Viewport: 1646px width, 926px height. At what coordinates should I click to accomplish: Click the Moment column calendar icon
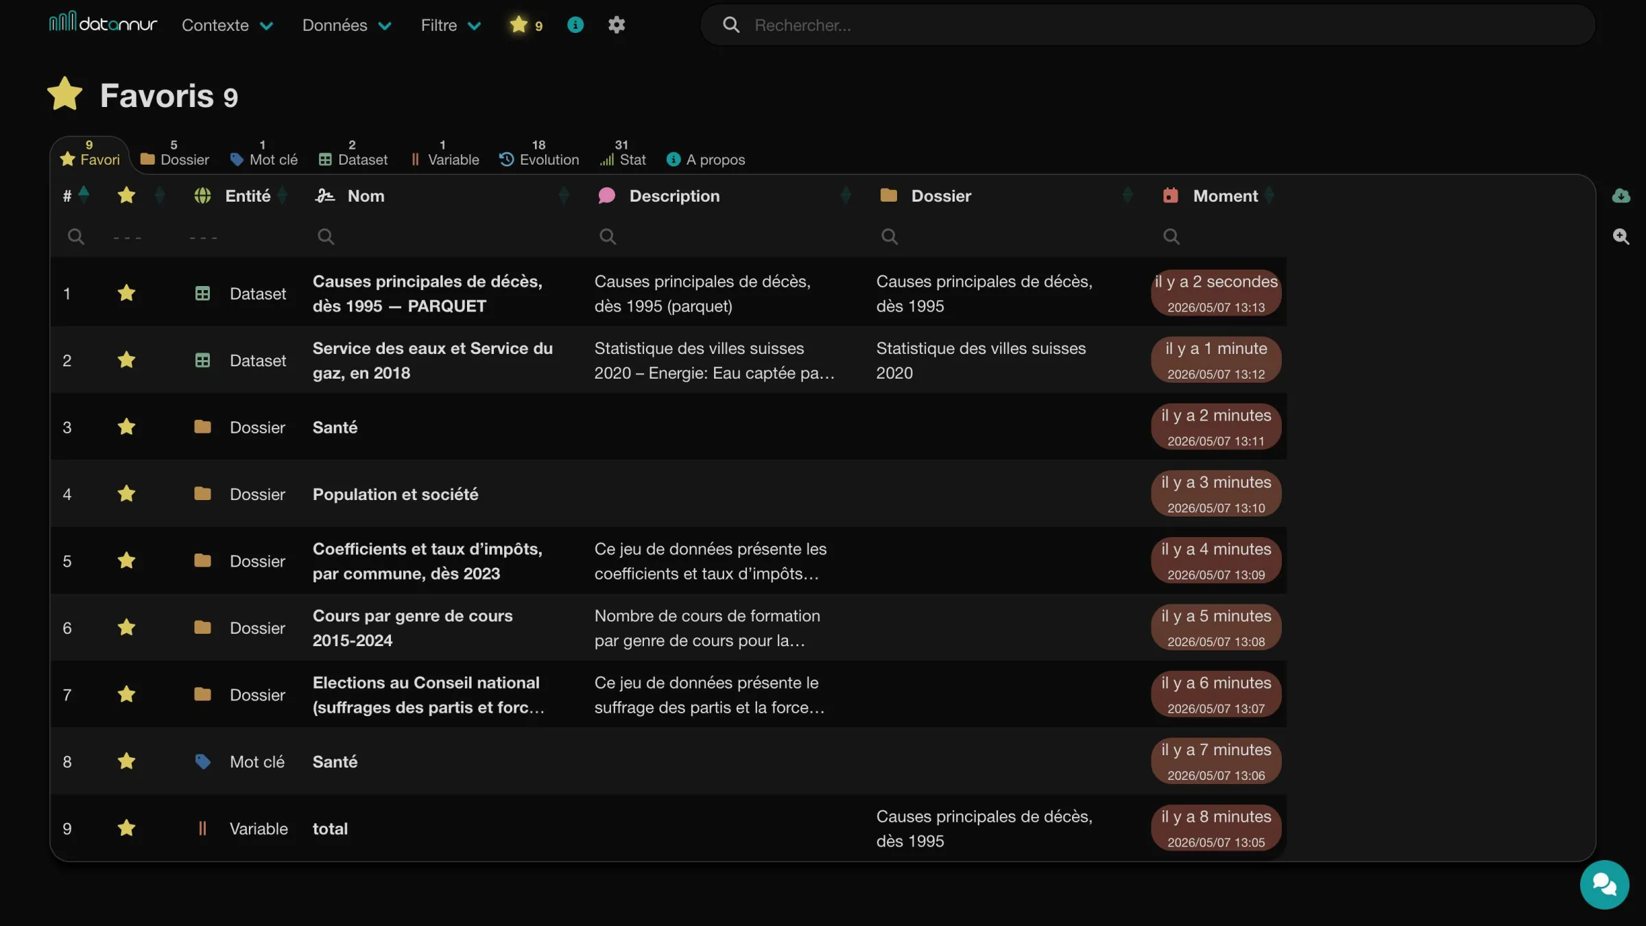pos(1171,196)
